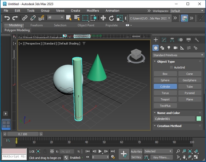Activate the Select and Rotate tool
Image resolution: width=206 pixels, height=162 pixels.
click(111, 18)
